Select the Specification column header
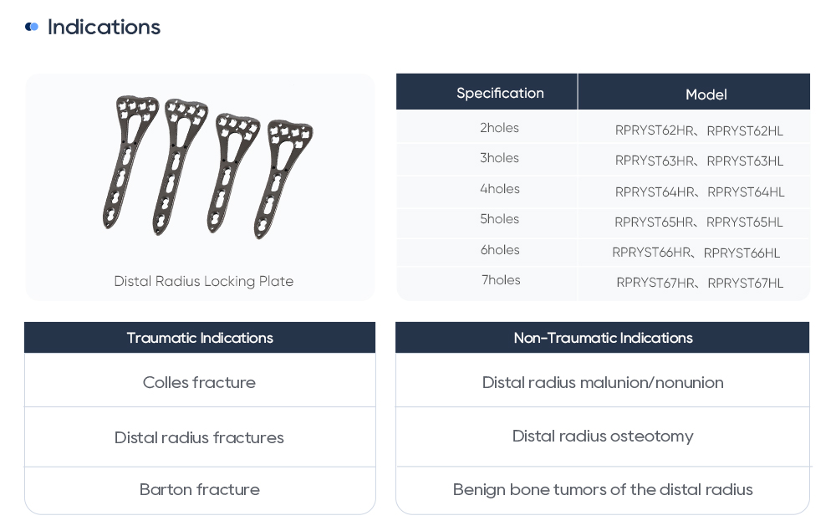 pyautogui.click(x=500, y=93)
